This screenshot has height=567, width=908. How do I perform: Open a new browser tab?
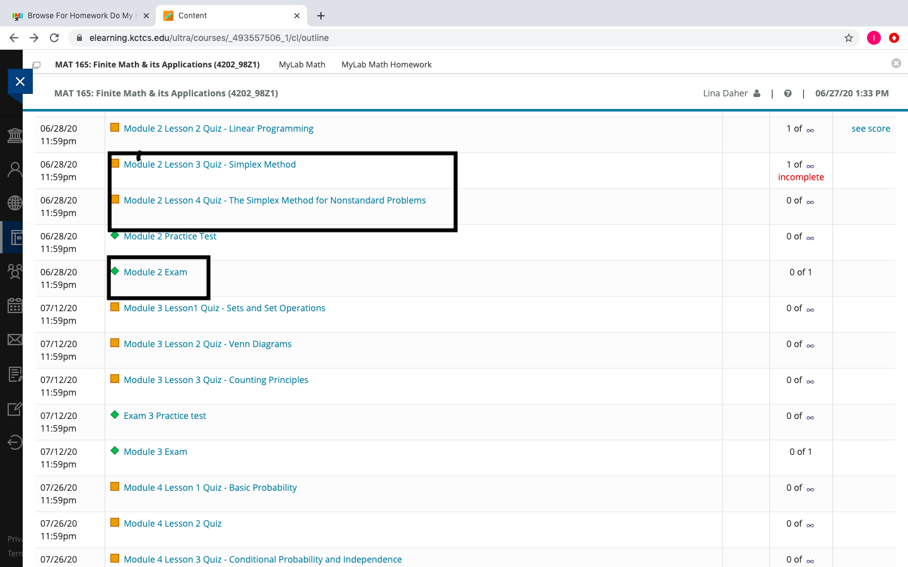click(321, 16)
